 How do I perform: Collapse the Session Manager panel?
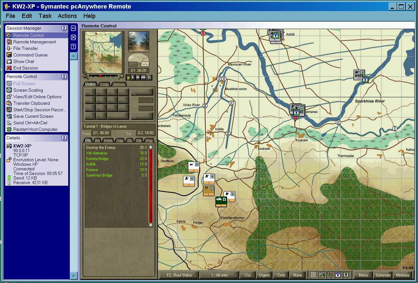pyautogui.click(x=64, y=28)
